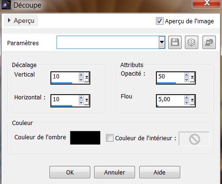Enable the Couleur de l'intérieur checkbox
The image size is (222, 184).
110,138
